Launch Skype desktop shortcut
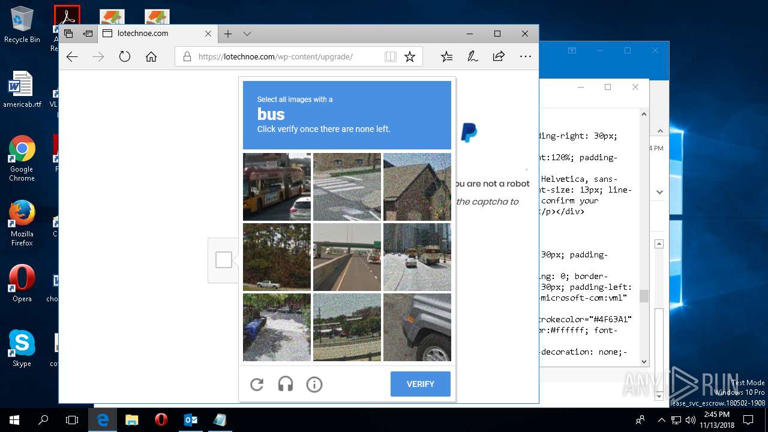The height and width of the screenshot is (432, 768). 22,348
